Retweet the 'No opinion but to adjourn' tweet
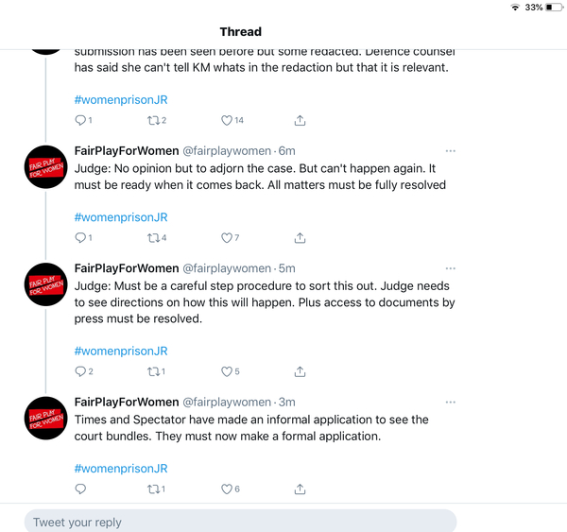 (153, 238)
